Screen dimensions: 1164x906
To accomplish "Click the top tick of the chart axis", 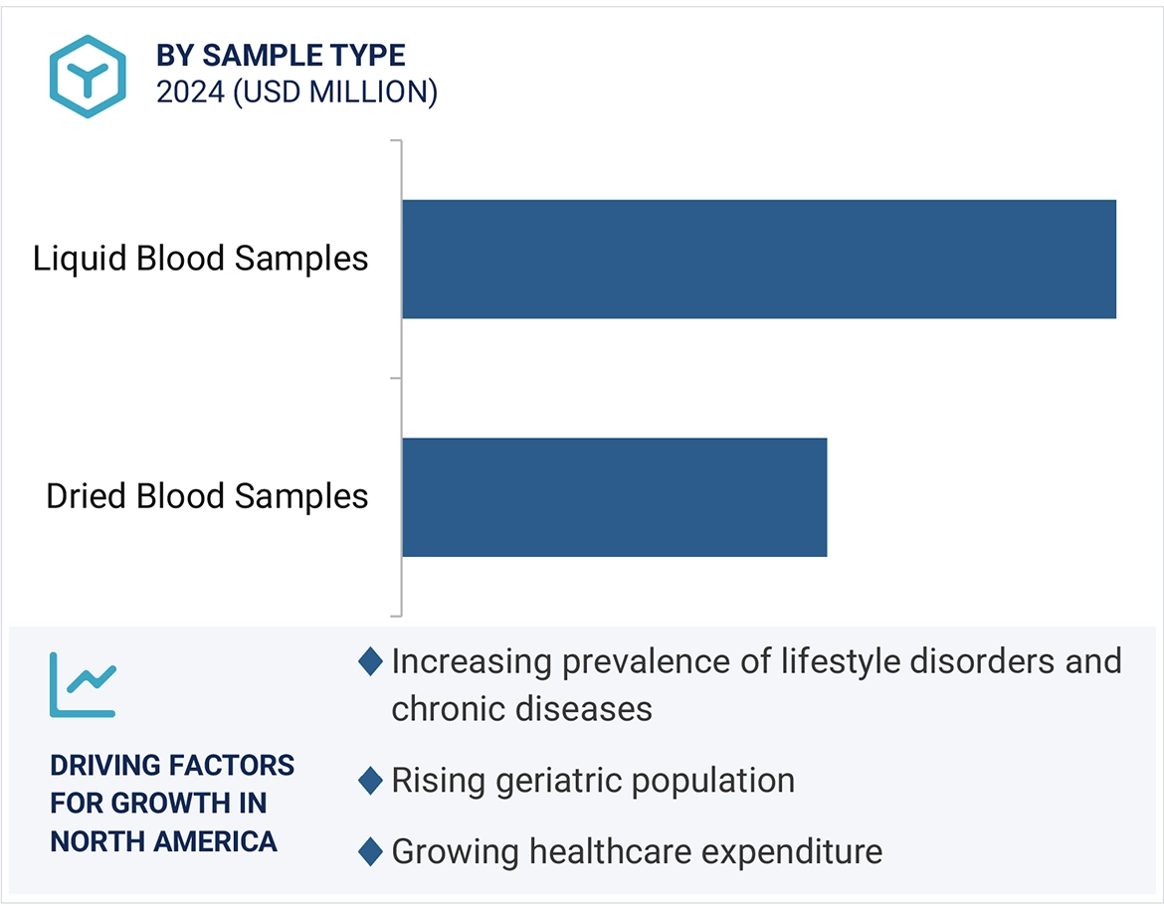I will 395,140.
